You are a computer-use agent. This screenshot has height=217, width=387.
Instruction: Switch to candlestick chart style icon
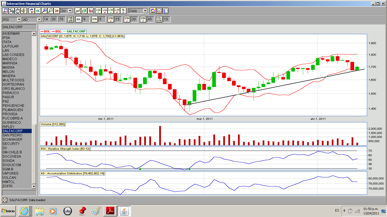[90, 11]
